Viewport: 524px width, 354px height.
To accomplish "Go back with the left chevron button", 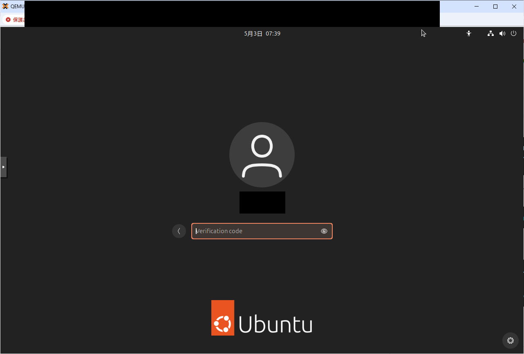I will pos(179,231).
